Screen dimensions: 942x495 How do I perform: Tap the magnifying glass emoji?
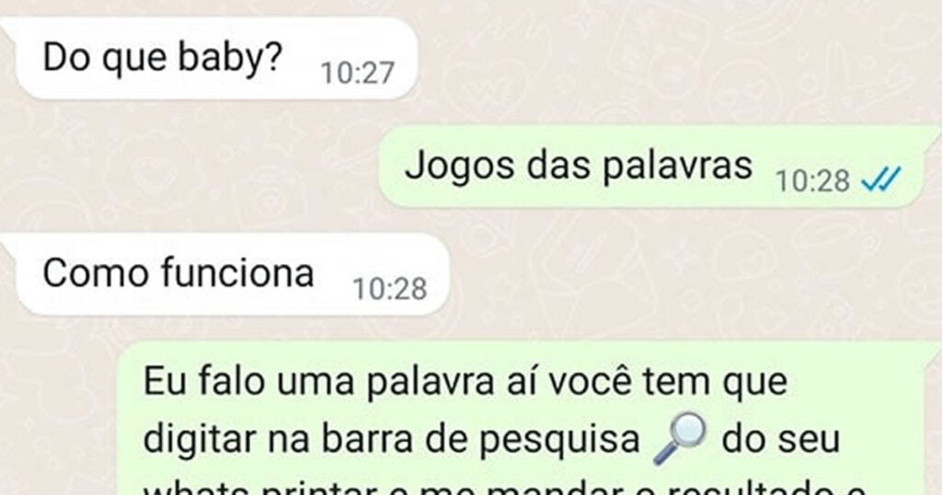pos(680,439)
